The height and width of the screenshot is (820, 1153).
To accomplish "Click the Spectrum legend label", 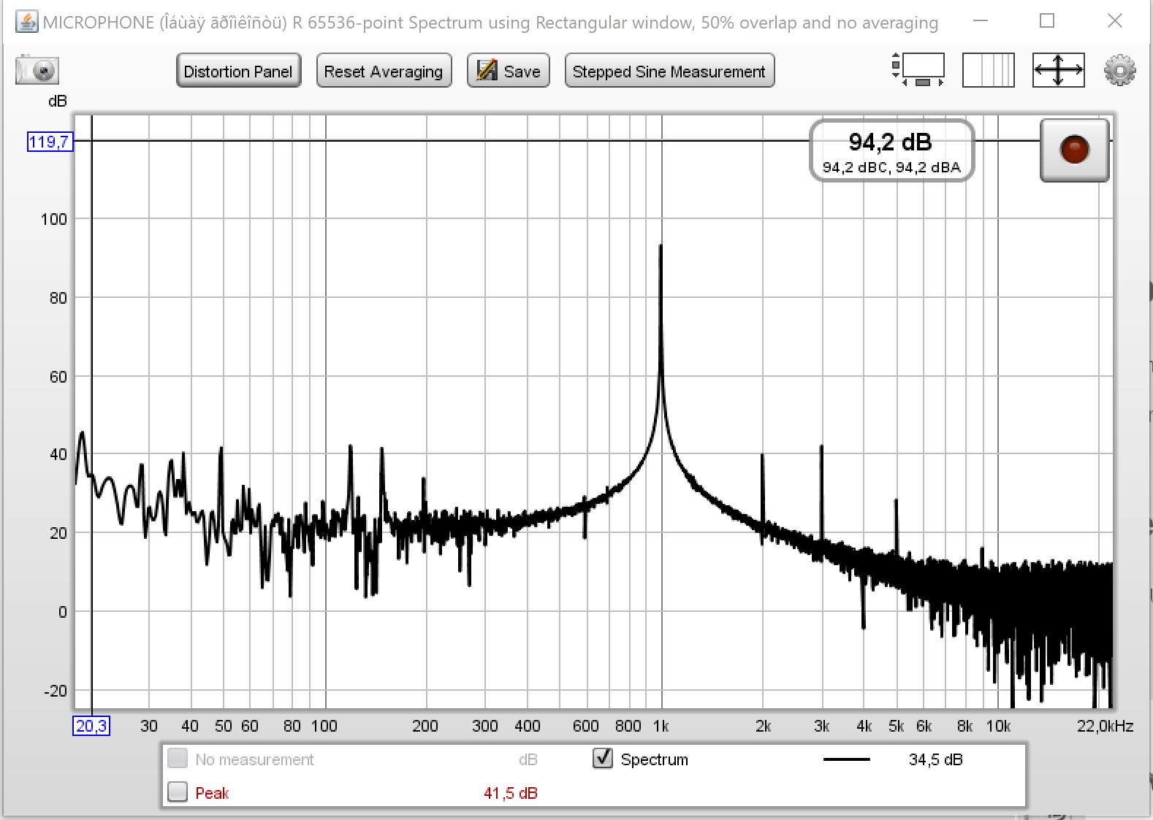I will point(655,759).
